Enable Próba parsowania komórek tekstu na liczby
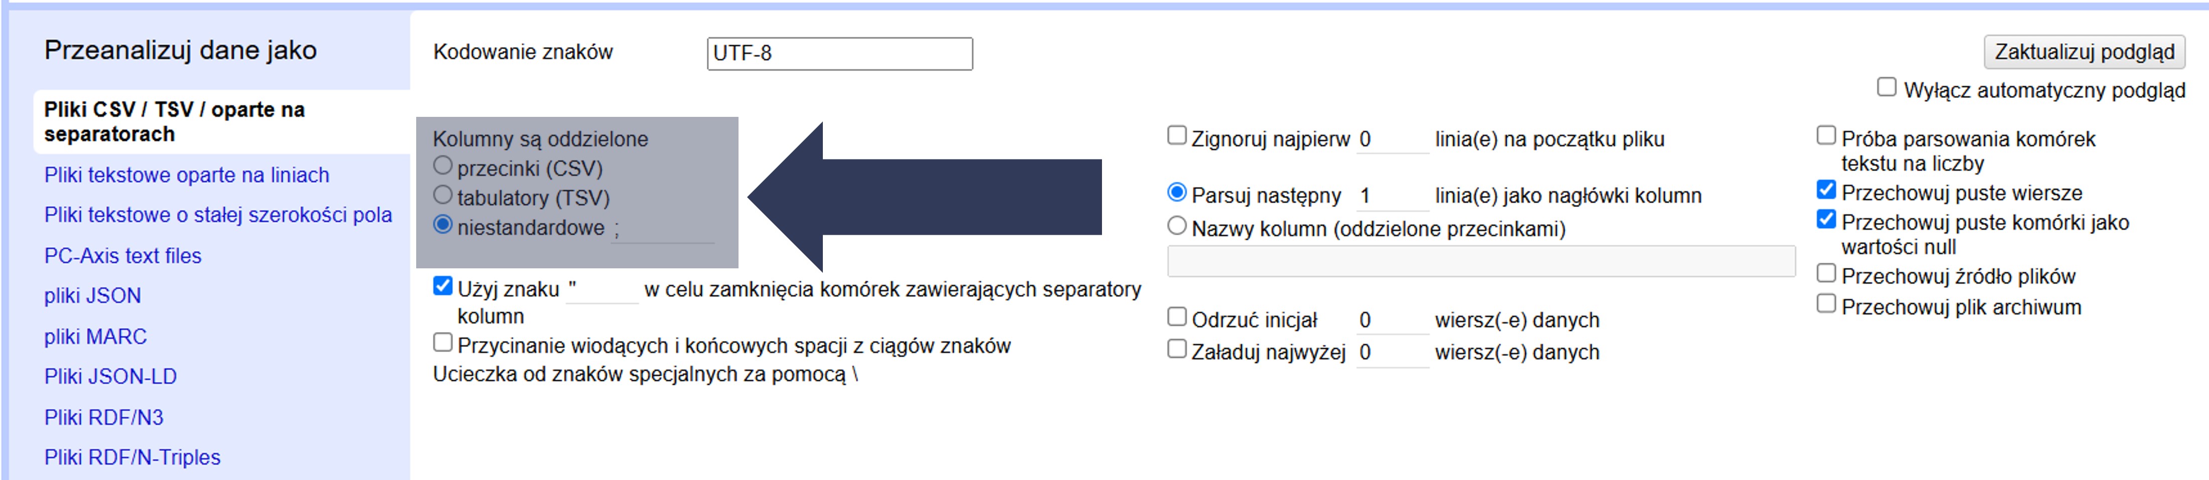This screenshot has width=2209, height=480. coord(1825,136)
